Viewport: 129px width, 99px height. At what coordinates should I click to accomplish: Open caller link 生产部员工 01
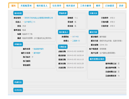click(x=30, y=22)
